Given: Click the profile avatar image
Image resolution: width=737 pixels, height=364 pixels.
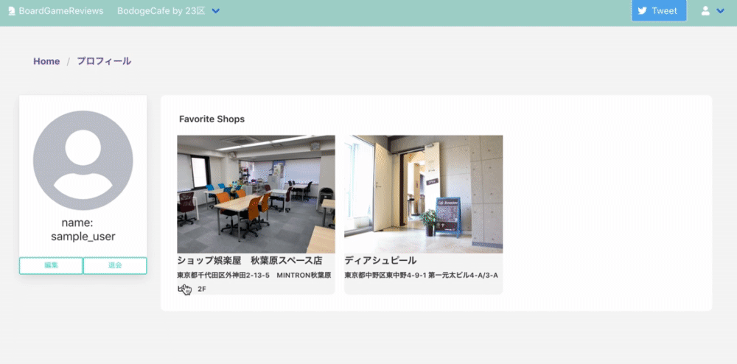Looking at the screenshot, I should pos(83,161).
